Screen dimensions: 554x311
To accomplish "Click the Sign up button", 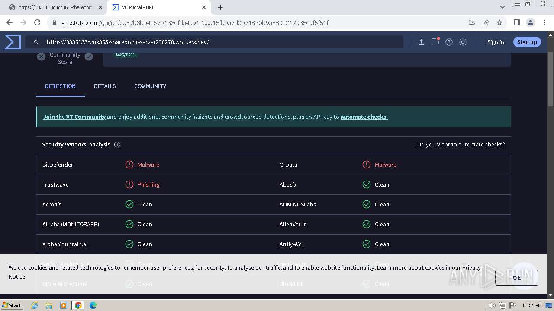I will [x=527, y=42].
